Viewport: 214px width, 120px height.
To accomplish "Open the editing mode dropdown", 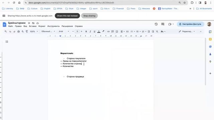I will point(187,32).
